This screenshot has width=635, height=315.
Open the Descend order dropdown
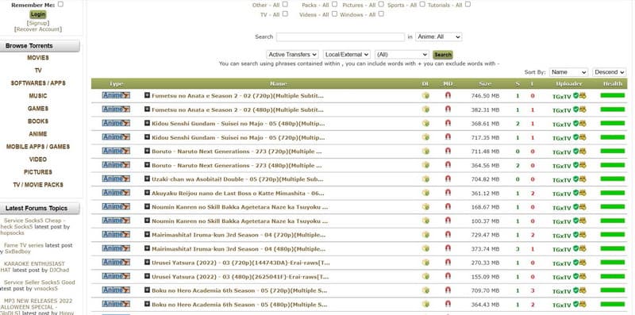point(610,72)
